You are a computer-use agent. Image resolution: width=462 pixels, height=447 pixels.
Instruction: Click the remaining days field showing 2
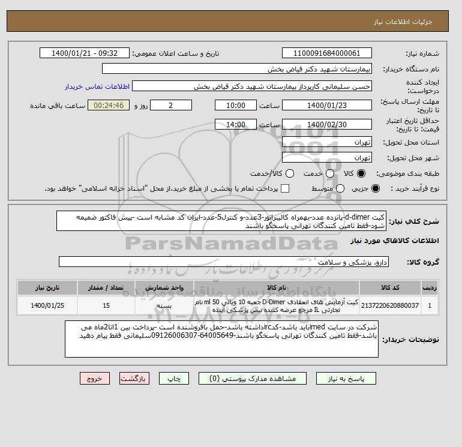(171, 105)
